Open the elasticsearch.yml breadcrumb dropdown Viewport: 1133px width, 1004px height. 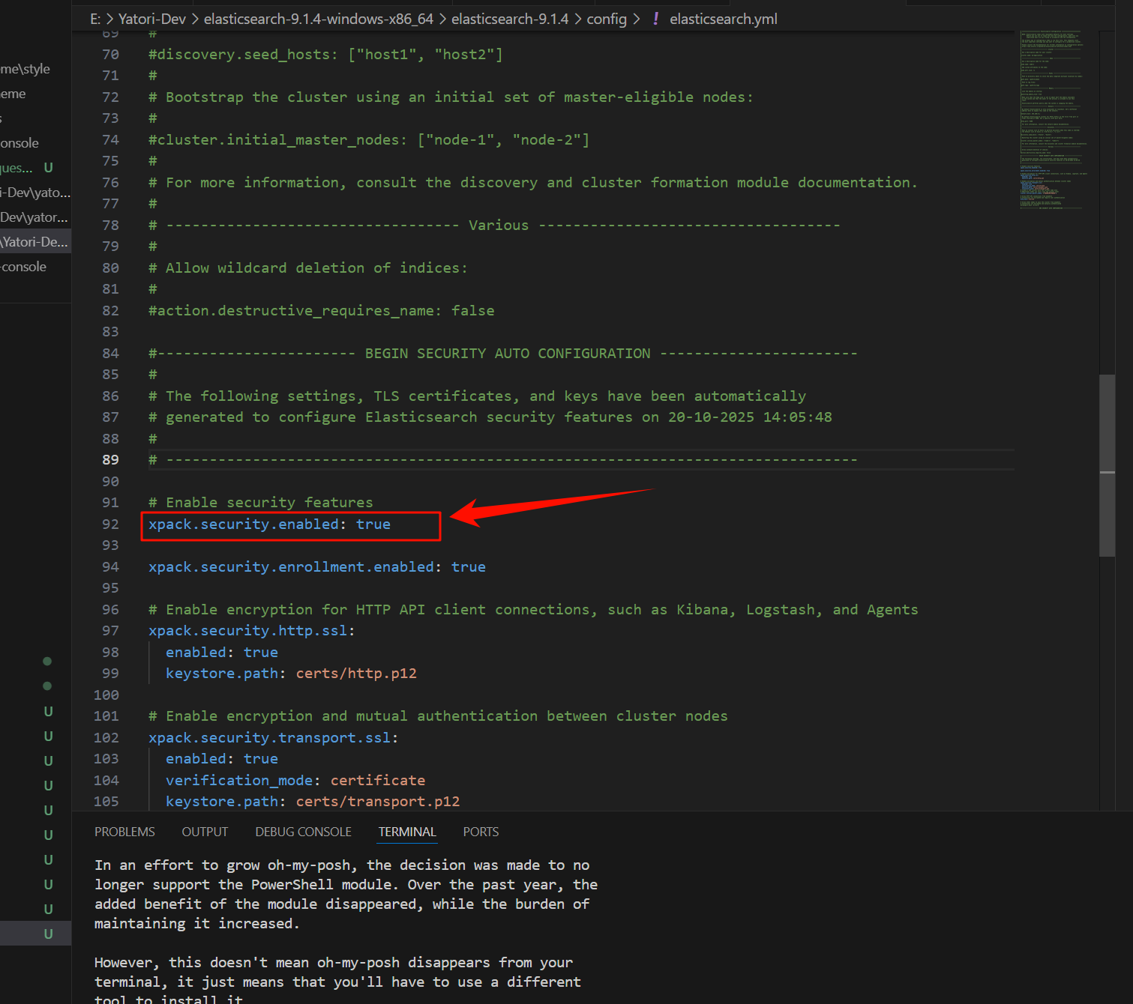(x=722, y=19)
